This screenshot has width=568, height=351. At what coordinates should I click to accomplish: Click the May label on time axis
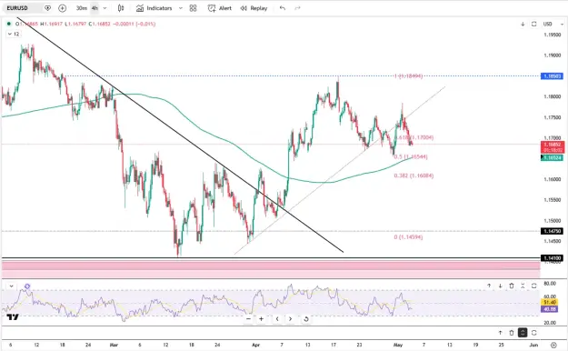tap(398, 345)
